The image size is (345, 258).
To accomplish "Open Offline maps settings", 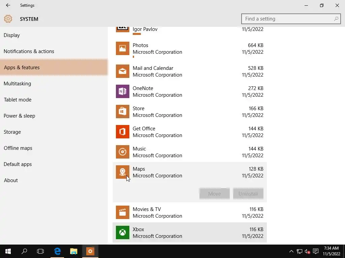I will 54,148.
